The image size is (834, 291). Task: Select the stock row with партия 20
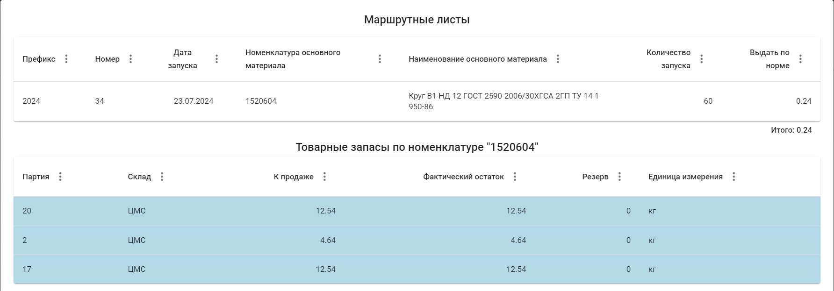coord(416,211)
